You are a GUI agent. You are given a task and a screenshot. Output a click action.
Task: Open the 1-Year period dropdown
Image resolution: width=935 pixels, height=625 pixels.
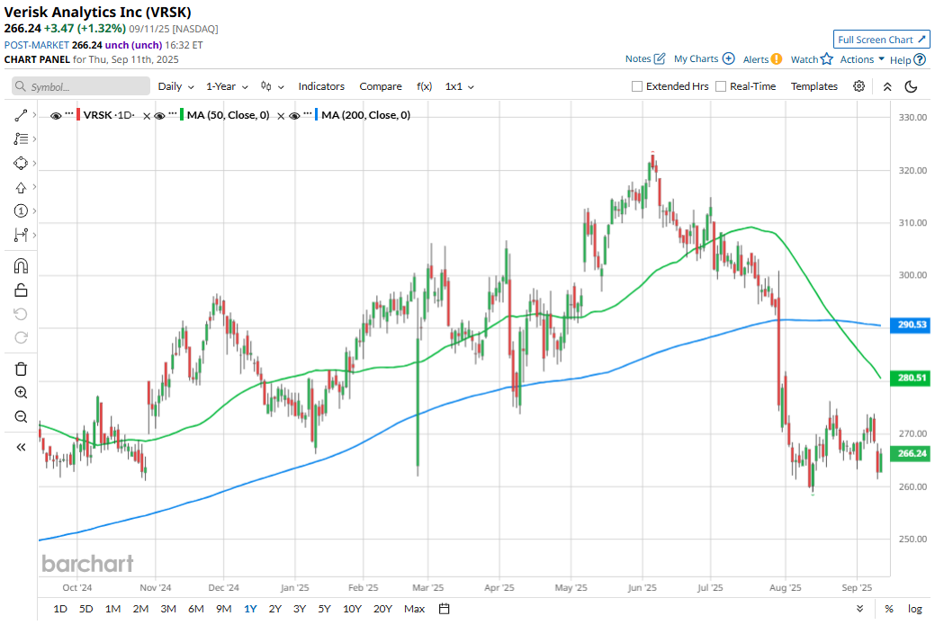pos(227,86)
